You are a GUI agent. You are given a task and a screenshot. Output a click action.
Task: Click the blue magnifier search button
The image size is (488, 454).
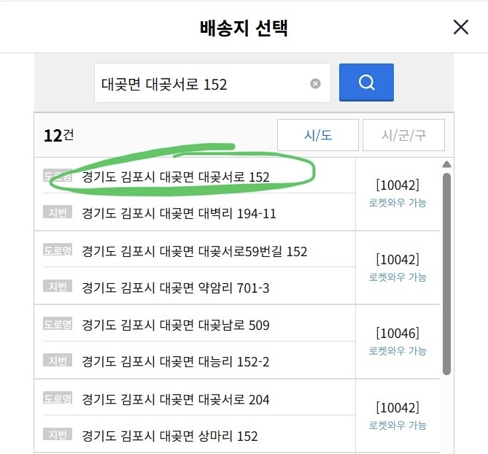click(x=366, y=82)
